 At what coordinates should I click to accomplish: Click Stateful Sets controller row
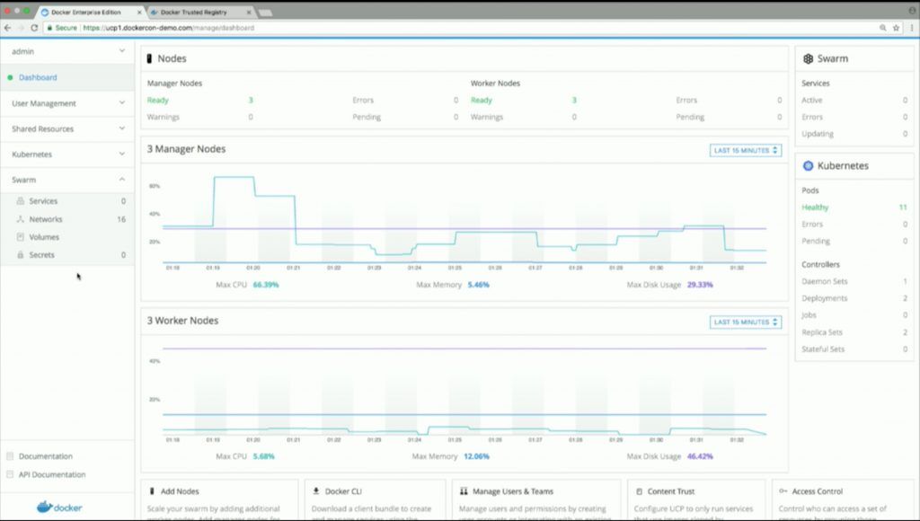(x=854, y=349)
